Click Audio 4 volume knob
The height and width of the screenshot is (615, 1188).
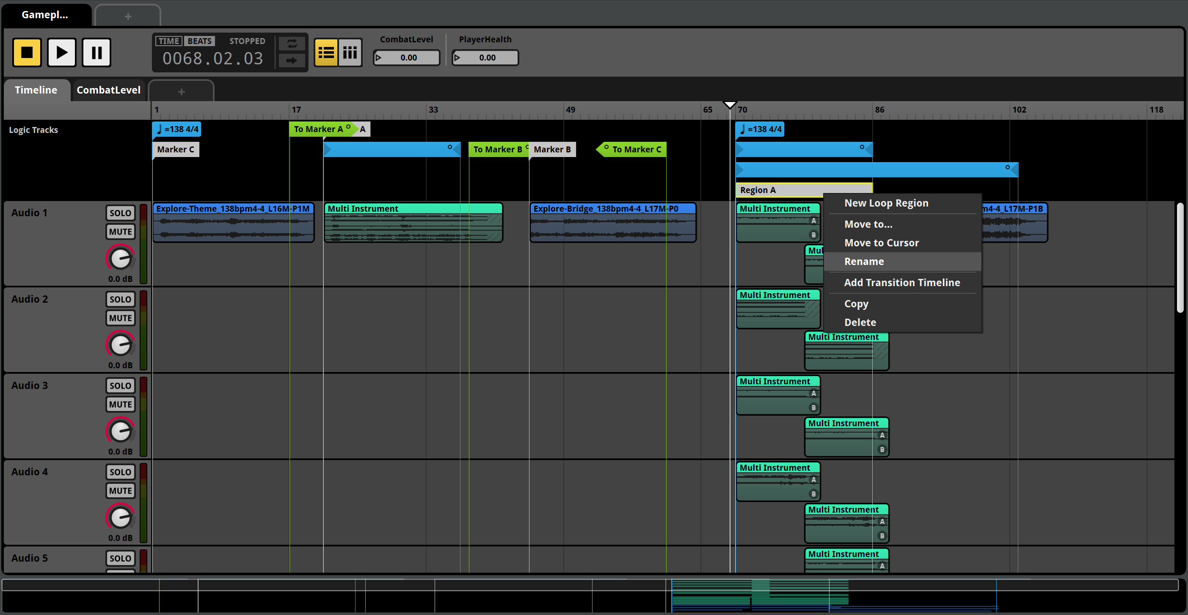coord(120,517)
